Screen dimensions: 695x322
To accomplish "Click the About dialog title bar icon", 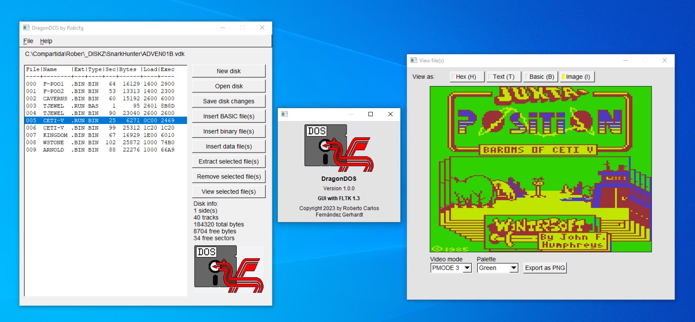I will coord(285,114).
